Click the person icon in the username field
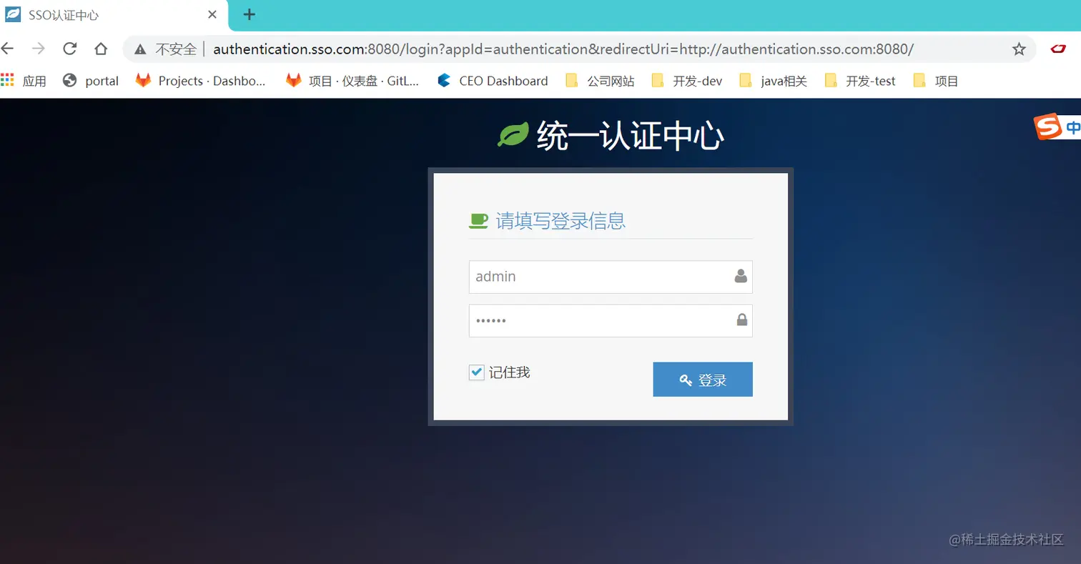The width and height of the screenshot is (1081, 564). coord(740,277)
